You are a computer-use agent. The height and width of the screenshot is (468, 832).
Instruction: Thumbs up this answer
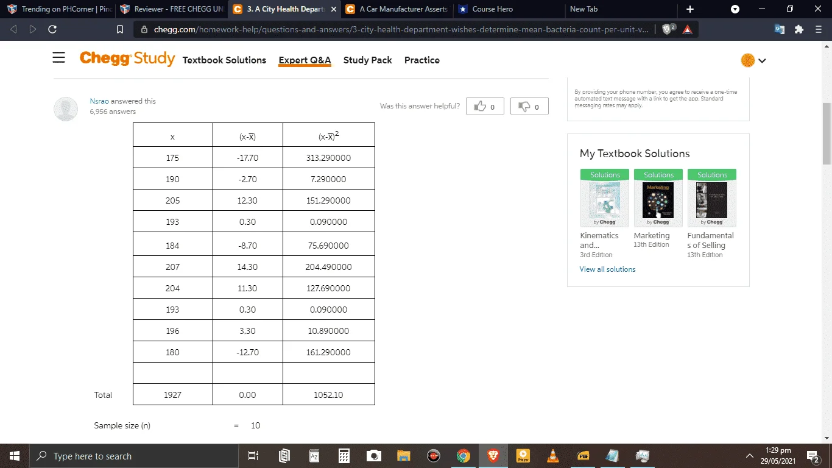click(484, 106)
